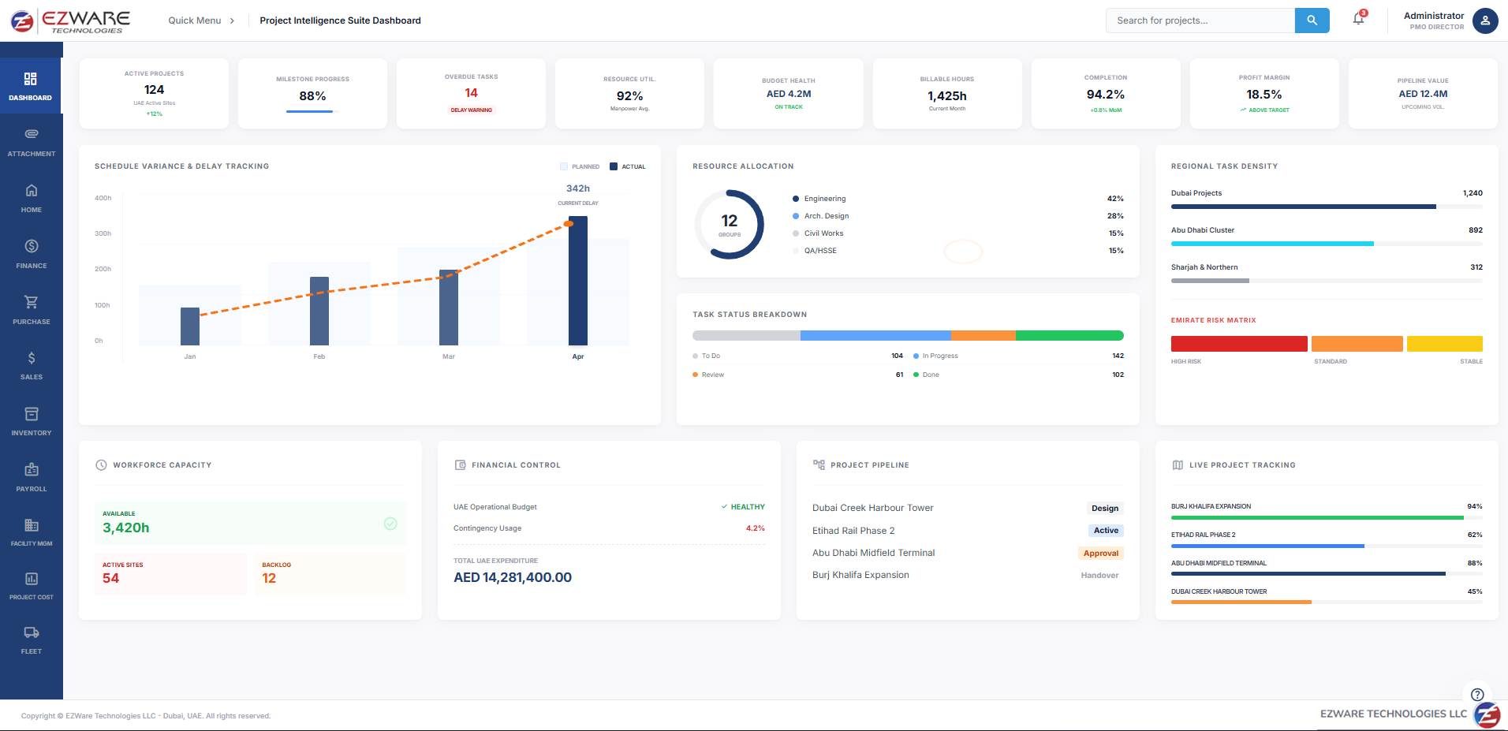The height and width of the screenshot is (731, 1508).
Task: Open the notifications bell
Action: click(1358, 19)
